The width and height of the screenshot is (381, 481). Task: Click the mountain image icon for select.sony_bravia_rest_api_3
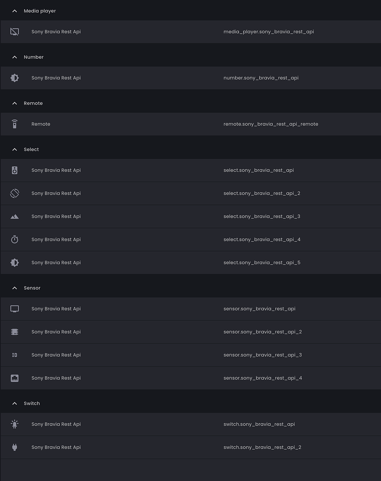pyautogui.click(x=14, y=216)
